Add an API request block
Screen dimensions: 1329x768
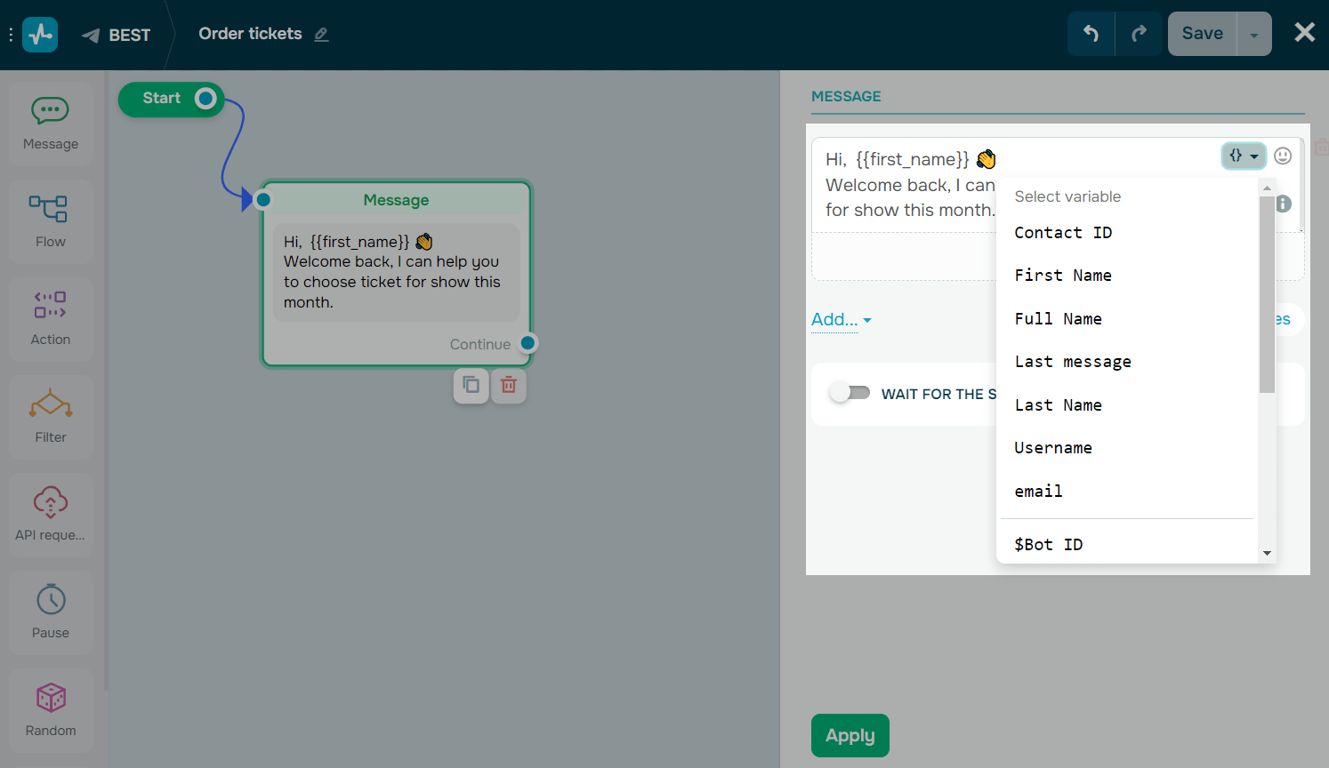coord(51,516)
